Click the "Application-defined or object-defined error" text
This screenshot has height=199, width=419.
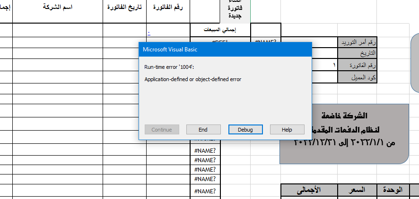[x=192, y=79]
